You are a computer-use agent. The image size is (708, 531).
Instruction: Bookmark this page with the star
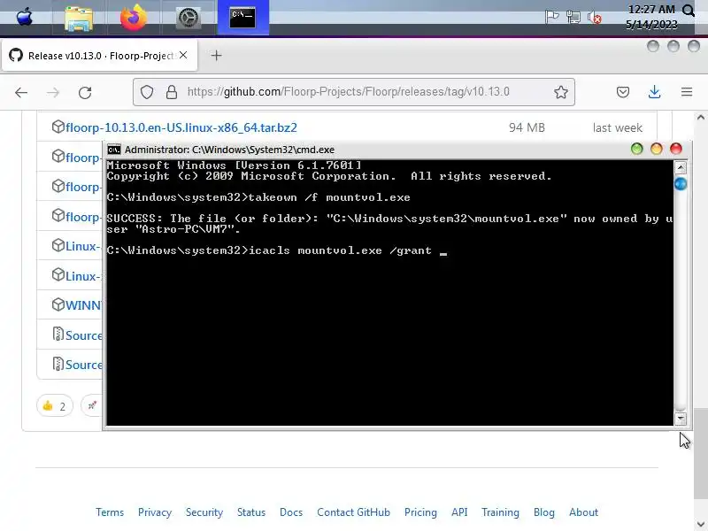tap(561, 92)
